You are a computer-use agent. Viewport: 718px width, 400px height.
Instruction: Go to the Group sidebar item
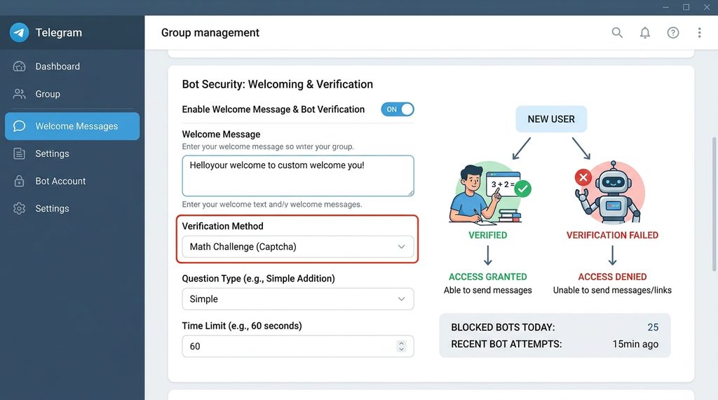[x=47, y=94]
